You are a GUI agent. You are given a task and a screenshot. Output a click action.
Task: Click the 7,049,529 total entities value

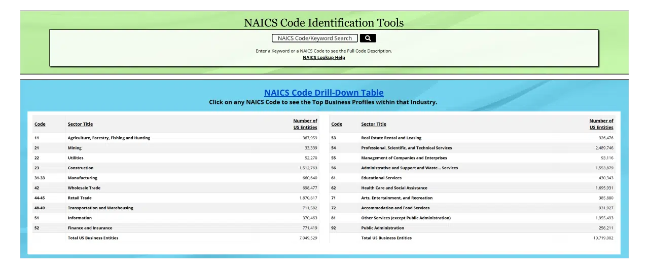coord(308,238)
